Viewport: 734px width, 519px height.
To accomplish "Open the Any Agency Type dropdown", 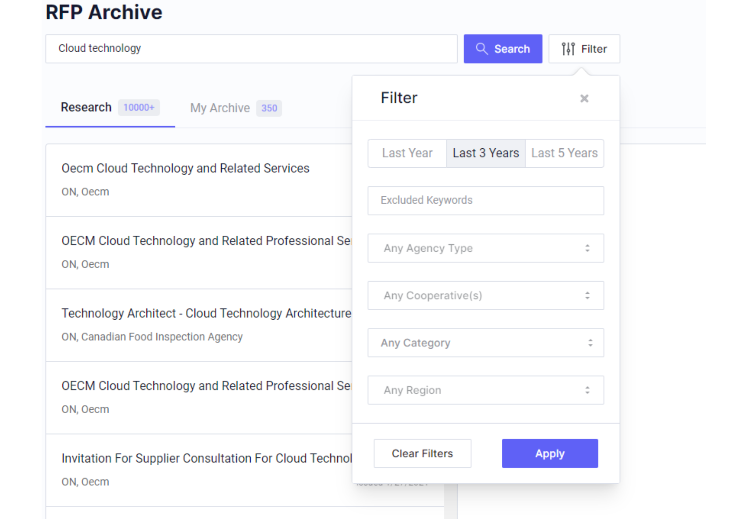I will 486,248.
